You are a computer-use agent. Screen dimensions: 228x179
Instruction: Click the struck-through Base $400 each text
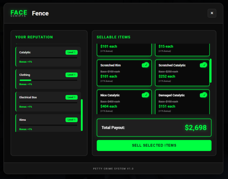pyautogui.click(x=110, y=102)
